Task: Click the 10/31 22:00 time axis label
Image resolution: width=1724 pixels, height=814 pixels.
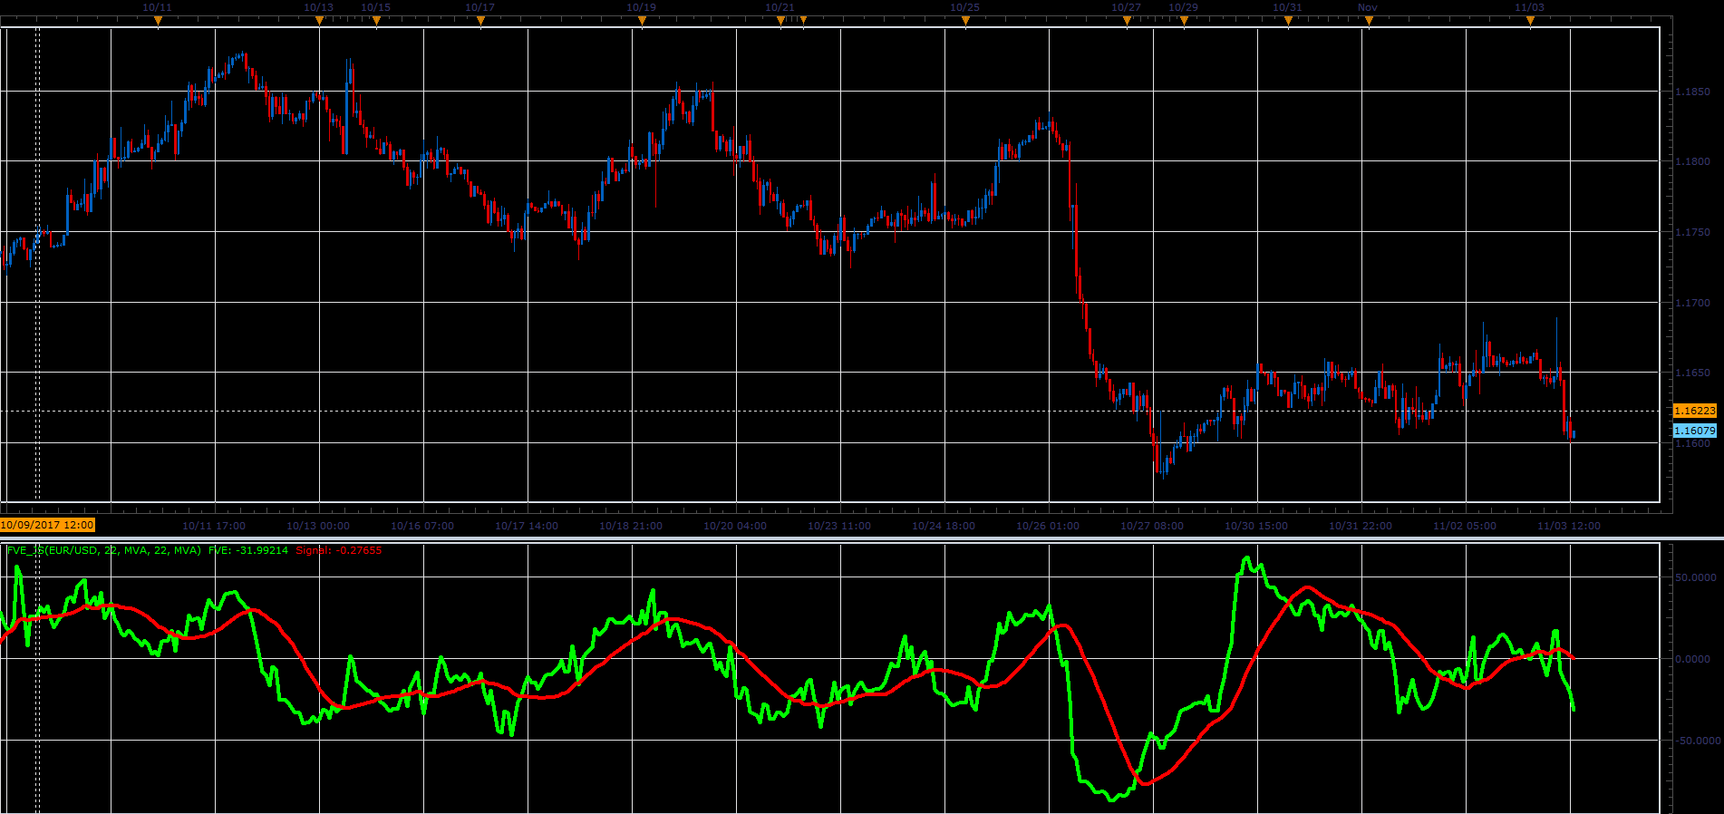Action: [x=1361, y=526]
